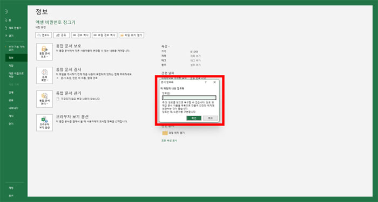Click the 파일 위치 열기 button in the top row
The image size is (378, 202).
pos(131,35)
